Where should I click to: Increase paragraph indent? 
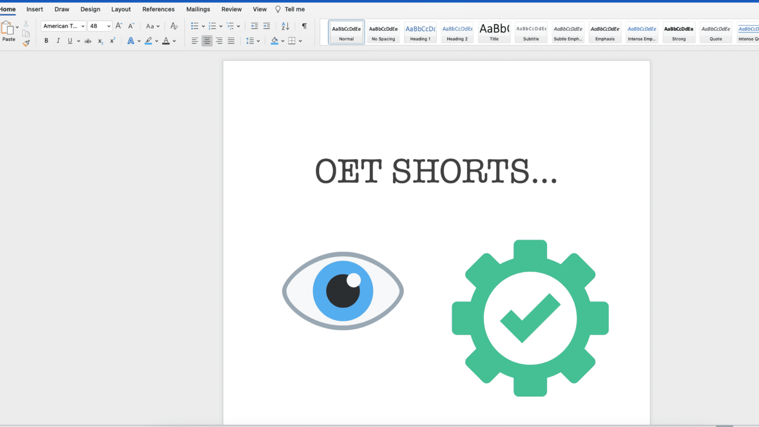[267, 26]
